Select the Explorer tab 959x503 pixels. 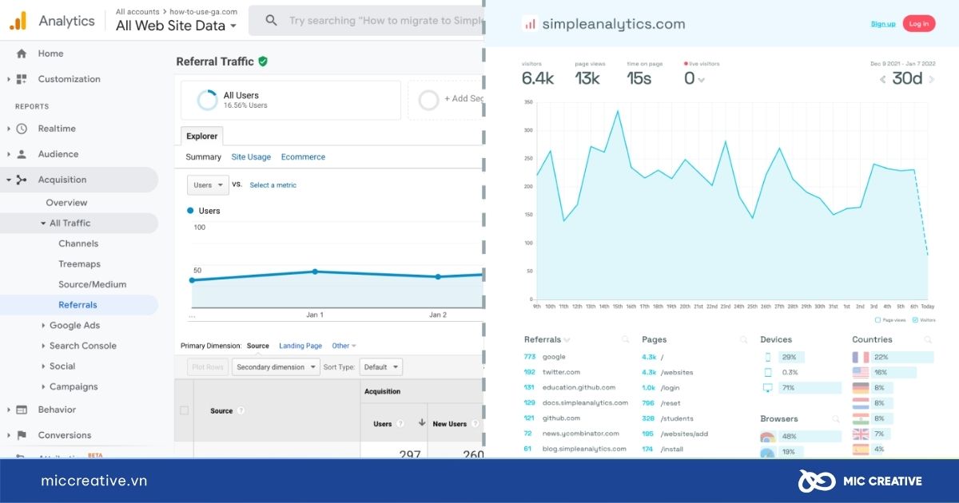tap(202, 136)
